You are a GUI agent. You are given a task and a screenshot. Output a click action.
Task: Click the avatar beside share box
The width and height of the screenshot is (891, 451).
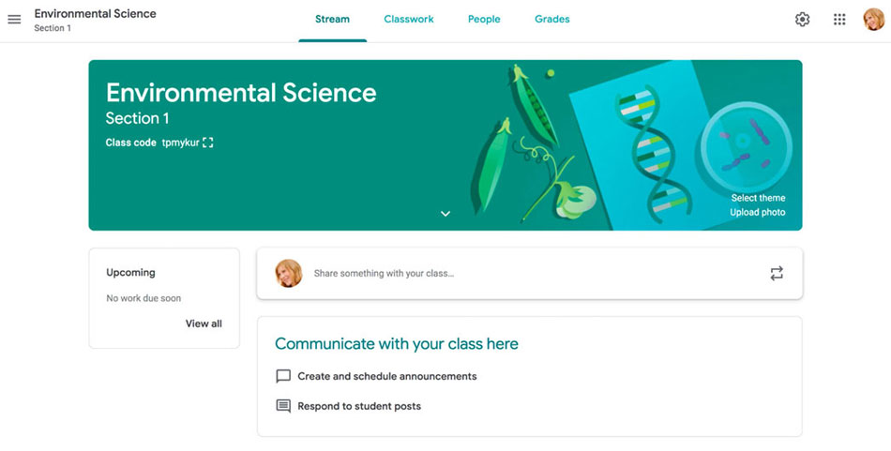[x=289, y=274]
